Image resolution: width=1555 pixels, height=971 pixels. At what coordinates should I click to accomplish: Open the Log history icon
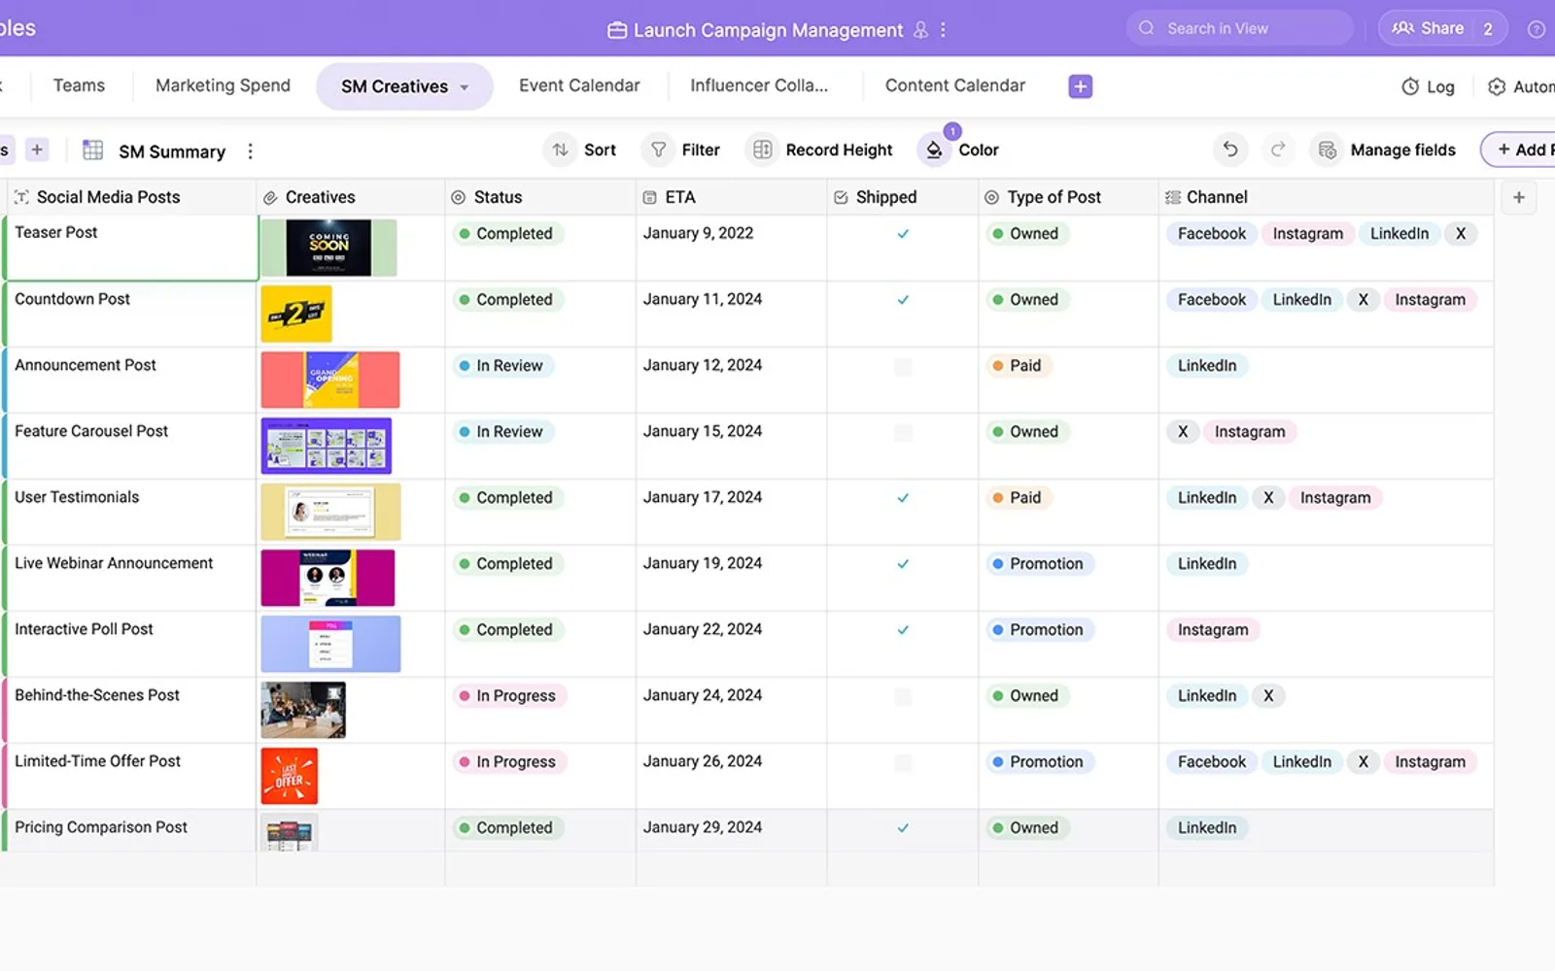tap(1410, 86)
